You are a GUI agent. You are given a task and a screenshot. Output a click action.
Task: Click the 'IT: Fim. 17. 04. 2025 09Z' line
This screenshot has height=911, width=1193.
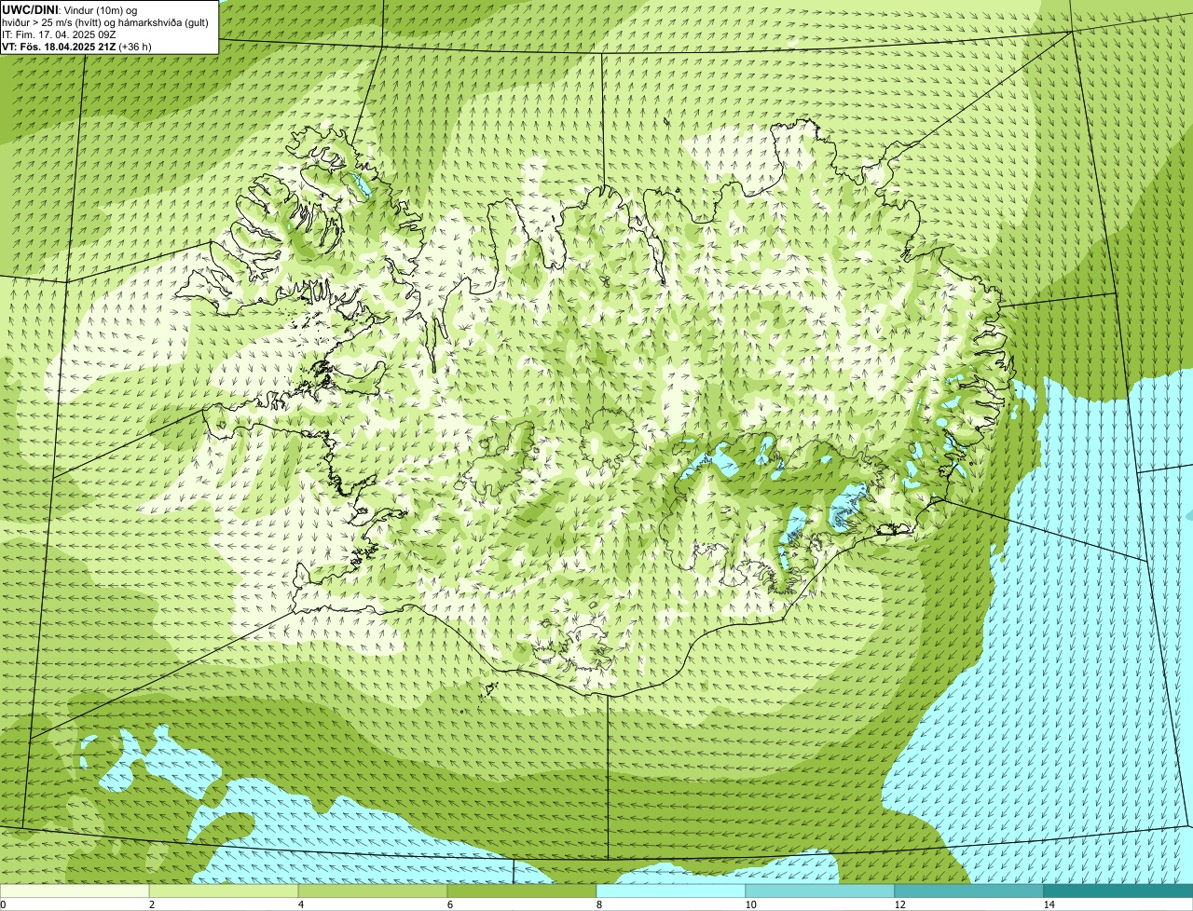tap(59, 34)
